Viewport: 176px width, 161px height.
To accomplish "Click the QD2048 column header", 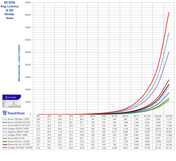I will pyautogui.click(x=158, y=116).
